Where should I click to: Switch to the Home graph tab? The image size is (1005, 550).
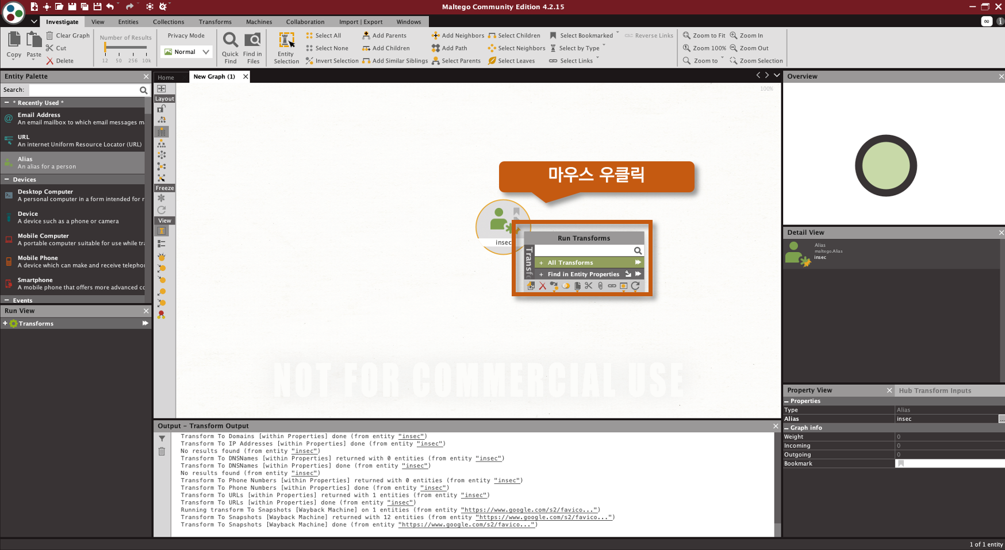166,77
